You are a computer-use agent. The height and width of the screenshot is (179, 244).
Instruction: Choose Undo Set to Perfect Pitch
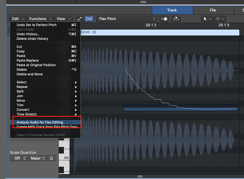pyautogui.click(x=45, y=25)
